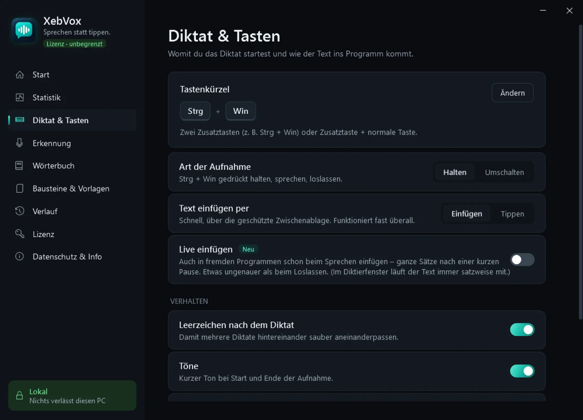Open the Lizenz page

click(x=72, y=234)
